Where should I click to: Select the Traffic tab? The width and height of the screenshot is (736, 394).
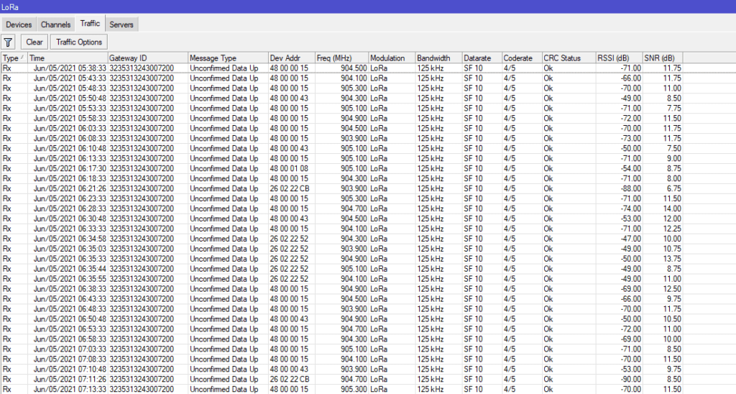[x=90, y=24]
